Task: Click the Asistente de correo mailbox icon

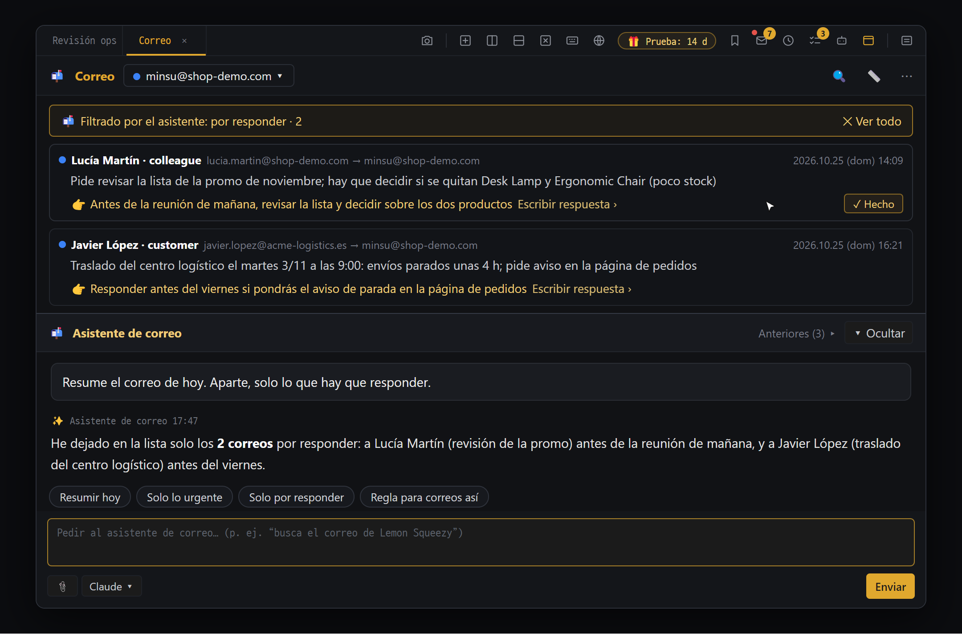Action: tap(57, 333)
